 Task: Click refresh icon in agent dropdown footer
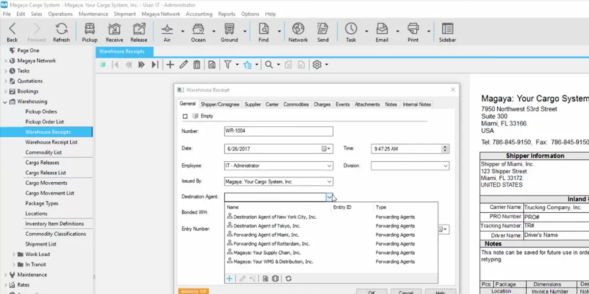(x=288, y=278)
